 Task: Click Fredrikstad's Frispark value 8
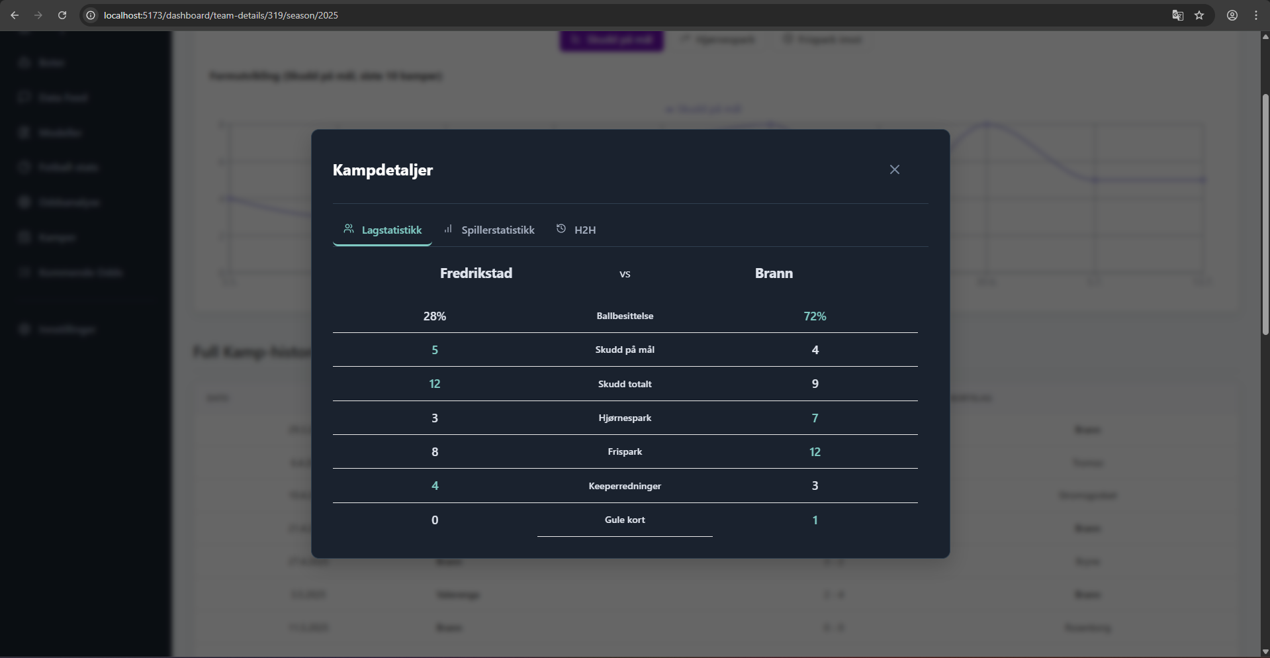435,452
